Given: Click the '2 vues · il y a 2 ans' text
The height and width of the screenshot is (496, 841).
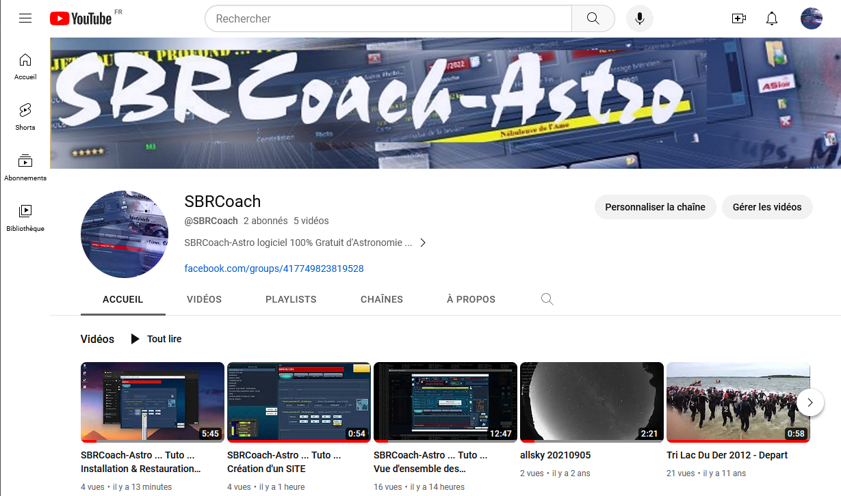Looking at the screenshot, I should 555,473.
